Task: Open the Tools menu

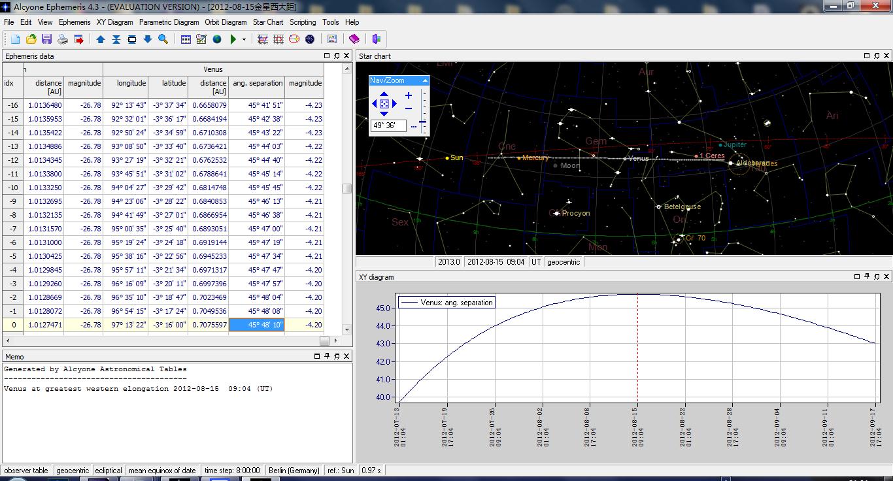Action: pyautogui.click(x=331, y=22)
